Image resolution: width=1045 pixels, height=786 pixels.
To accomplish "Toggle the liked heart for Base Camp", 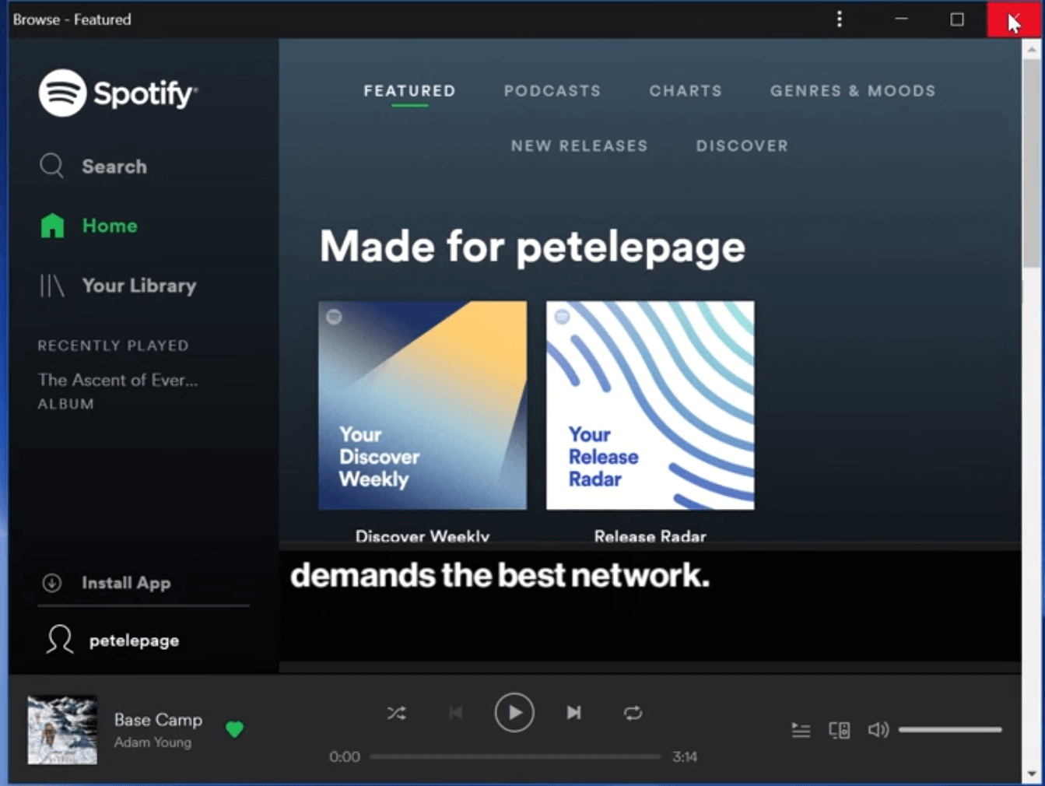I will (x=234, y=729).
